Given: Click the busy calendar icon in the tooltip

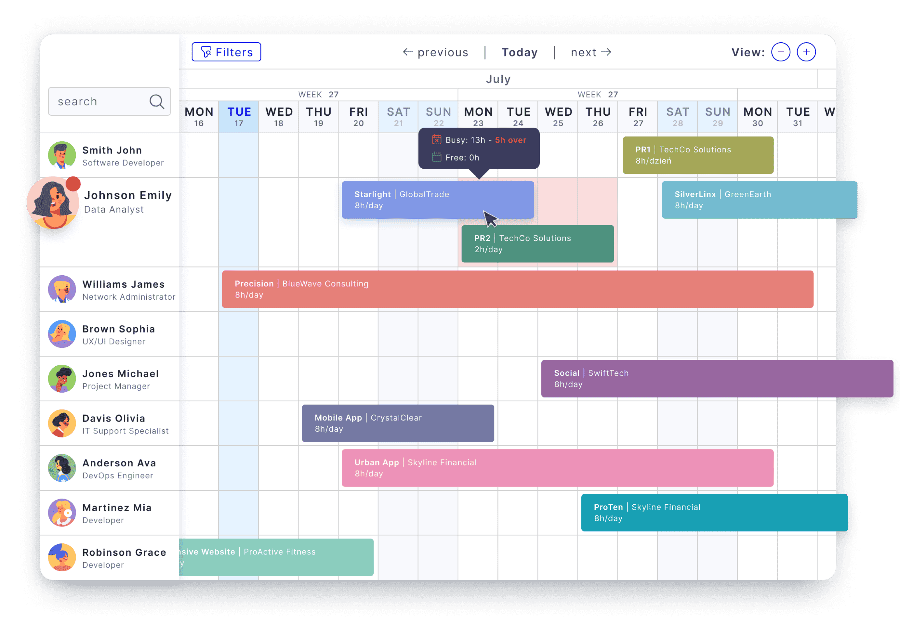Looking at the screenshot, I should [438, 139].
